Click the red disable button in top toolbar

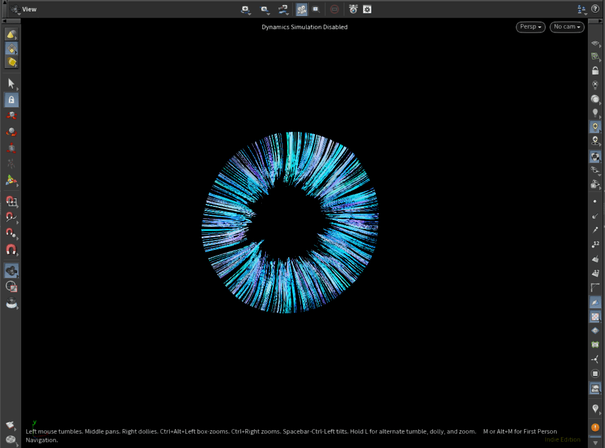[x=335, y=9]
